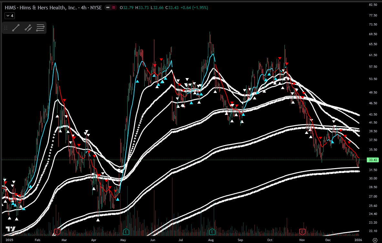This screenshot has width=382, height=243.
Task: Click the TradingView logo on the chart
Action: coord(10,229)
